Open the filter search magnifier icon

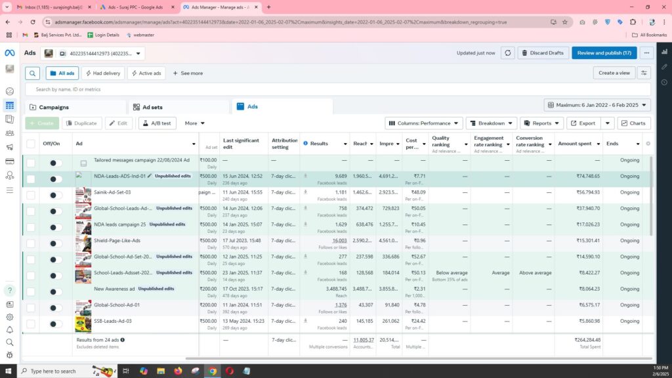[x=32, y=73]
